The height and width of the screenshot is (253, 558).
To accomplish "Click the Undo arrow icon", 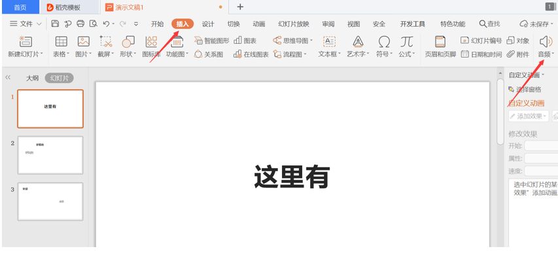I will [x=106, y=24].
